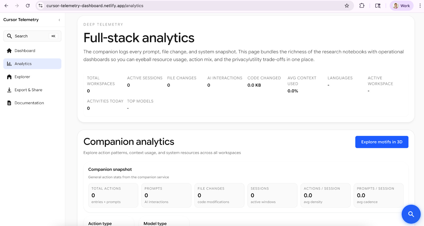Click the ACTIONS / SESSION card
This screenshot has height=226, width=424.
click(x=325, y=195)
